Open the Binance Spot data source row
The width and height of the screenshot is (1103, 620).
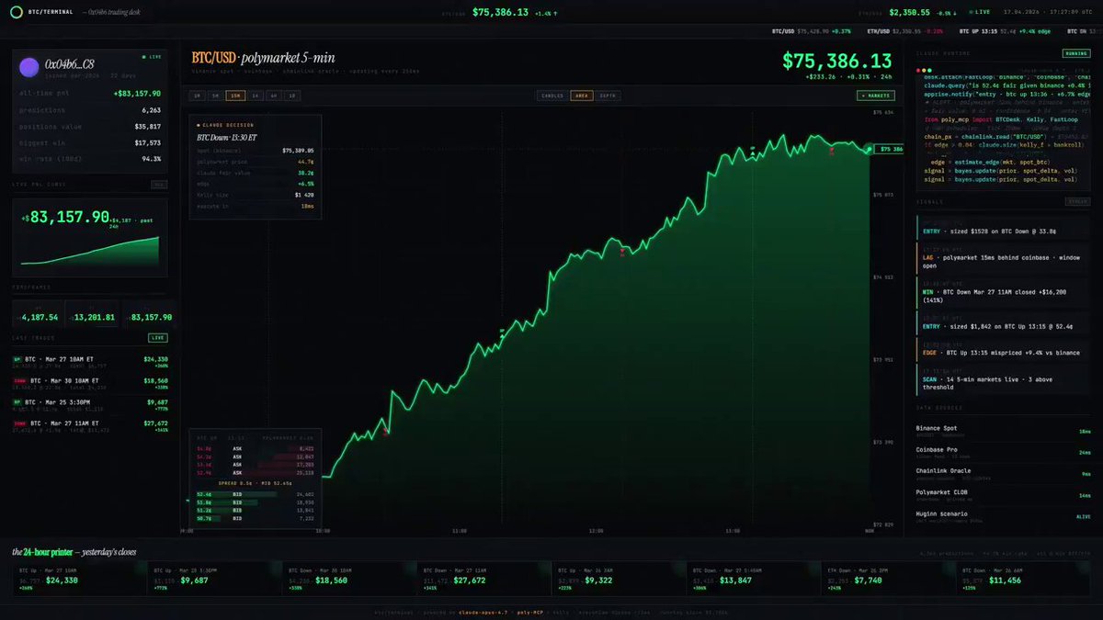pyautogui.click(x=1005, y=430)
